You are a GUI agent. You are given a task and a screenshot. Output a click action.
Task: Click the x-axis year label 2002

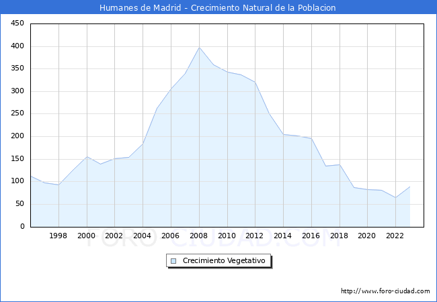coord(114,236)
